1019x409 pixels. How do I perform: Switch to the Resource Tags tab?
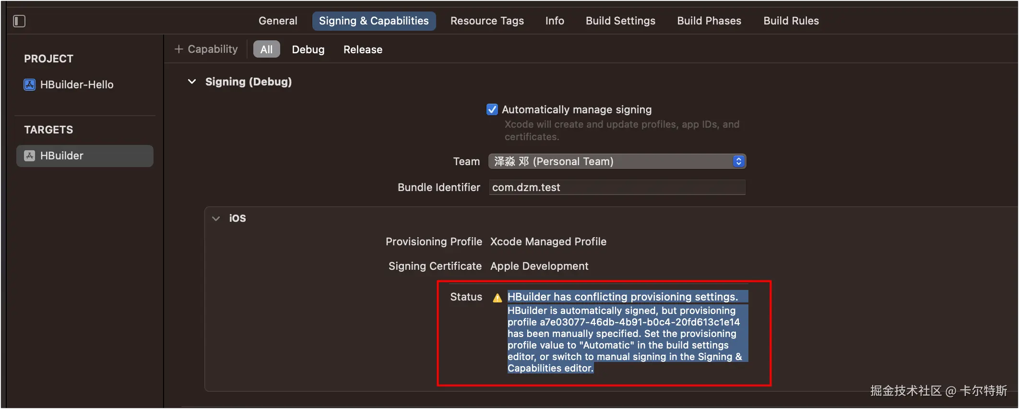tap(487, 21)
